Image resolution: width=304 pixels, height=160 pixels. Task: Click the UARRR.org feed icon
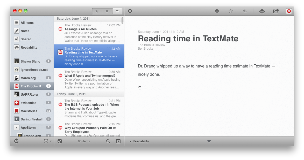[17, 94]
